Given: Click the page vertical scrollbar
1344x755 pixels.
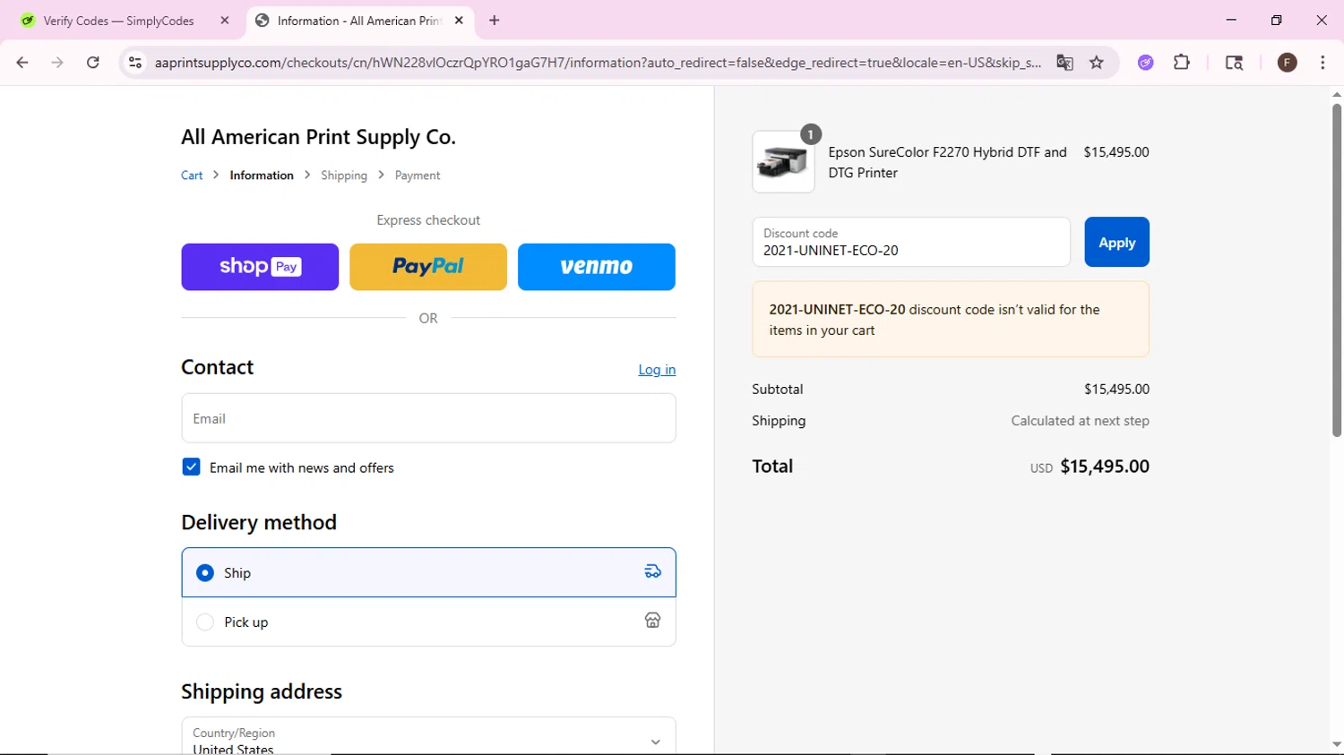Looking at the screenshot, I should click(1336, 270).
